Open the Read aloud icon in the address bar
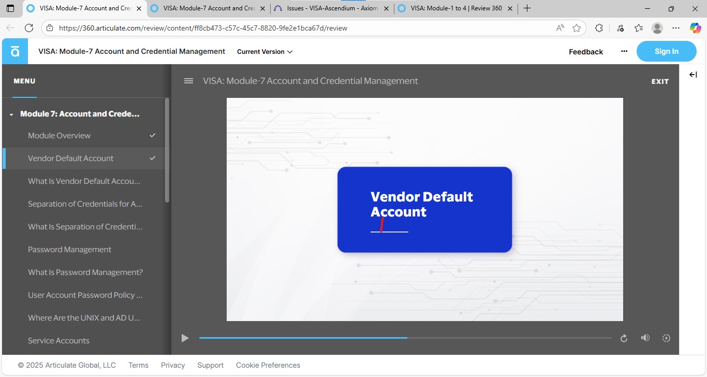The image size is (707, 377). [560, 28]
